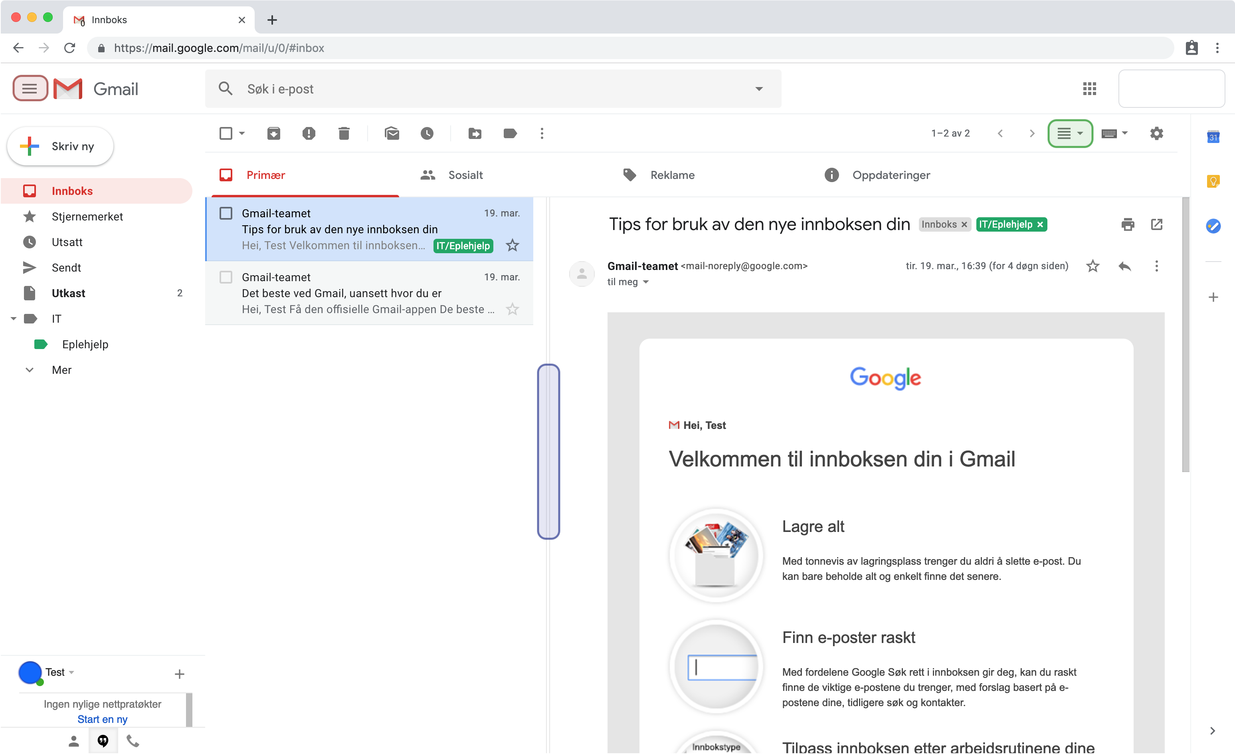Tick the select-all checkbox
1235x754 pixels.
[x=226, y=133]
